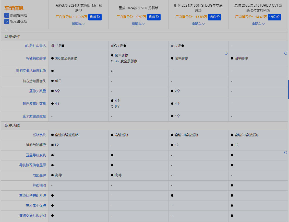Click the 单目 camera value
The image size is (289, 222).
tap(58, 81)
